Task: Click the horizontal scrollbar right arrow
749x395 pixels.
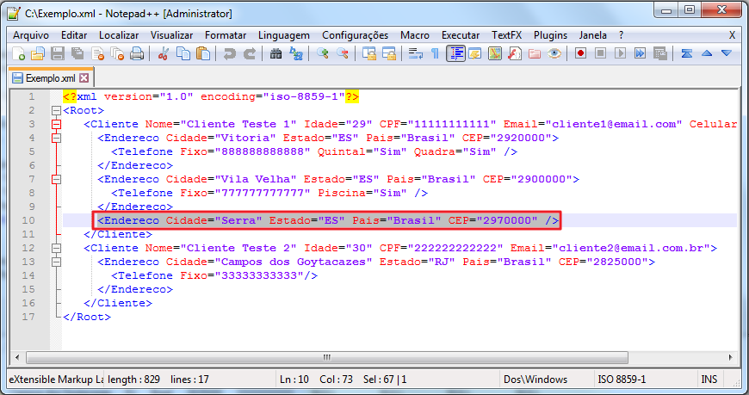Action: click(x=730, y=357)
